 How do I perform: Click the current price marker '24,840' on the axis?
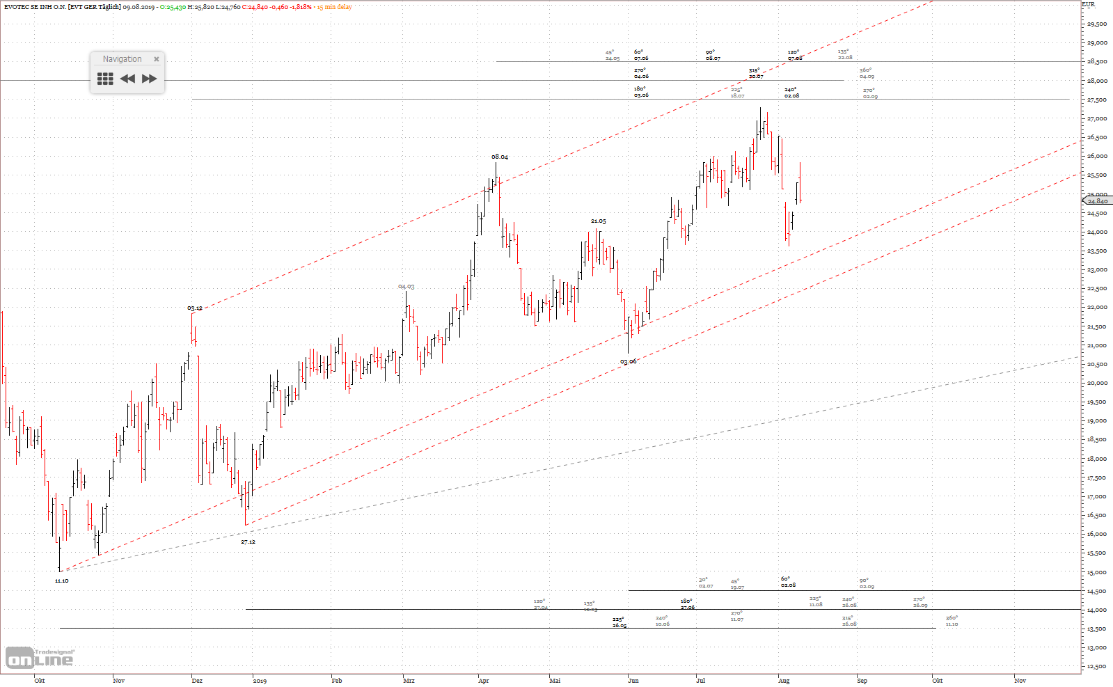pyautogui.click(x=1097, y=201)
